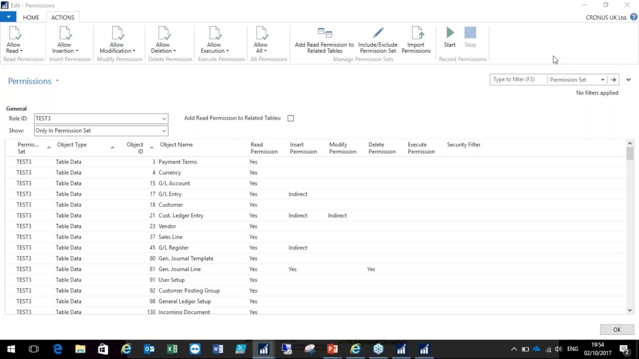Screen dimensions: 639x359
Task: Open Word from the taskbar
Action: pos(218,349)
